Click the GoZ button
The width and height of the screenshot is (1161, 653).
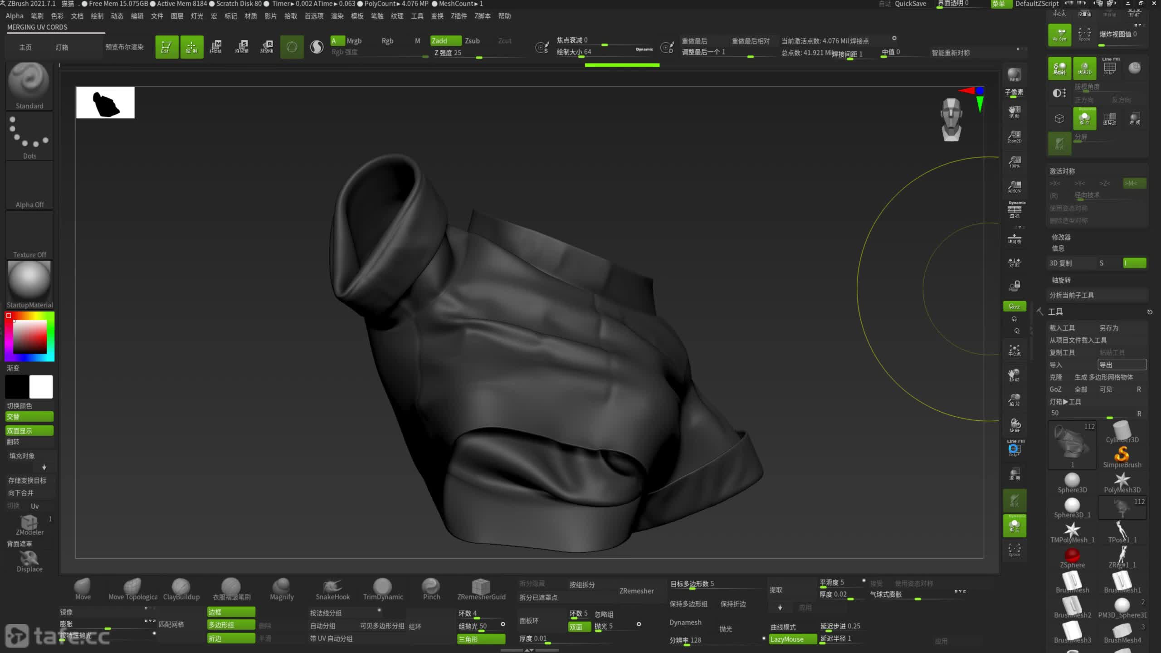coord(1055,389)
